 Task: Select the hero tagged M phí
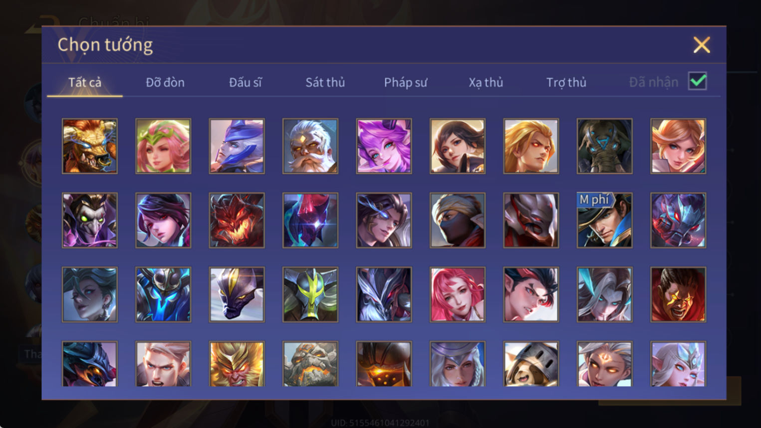(x=604, y=220)
